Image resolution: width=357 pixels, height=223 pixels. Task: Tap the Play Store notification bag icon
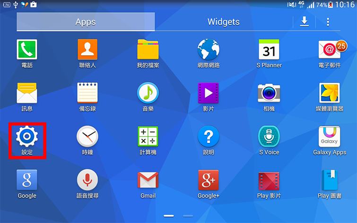pyautogui.click(x=34, y=4)
